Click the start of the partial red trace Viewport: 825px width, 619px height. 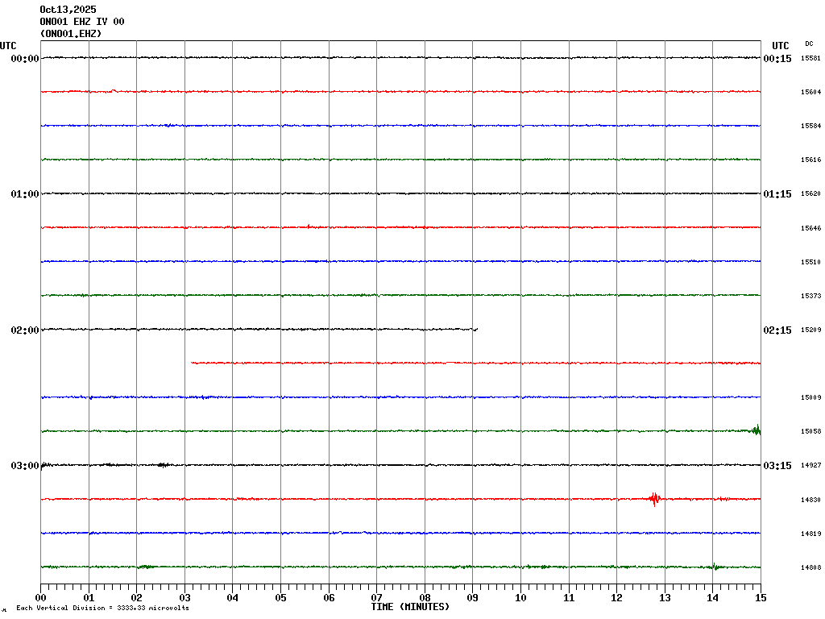[x=192, y=363]
